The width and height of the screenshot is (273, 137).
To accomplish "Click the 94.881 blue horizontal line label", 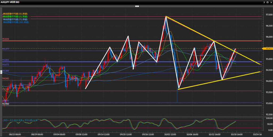I will coord(6,60).
